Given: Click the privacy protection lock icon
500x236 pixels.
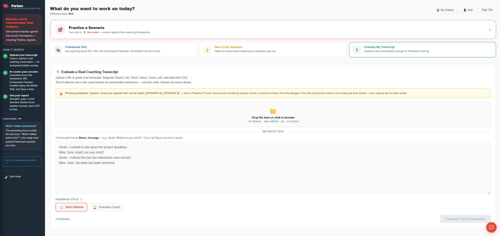Looking at the screenshot, I should click(61, 93).
